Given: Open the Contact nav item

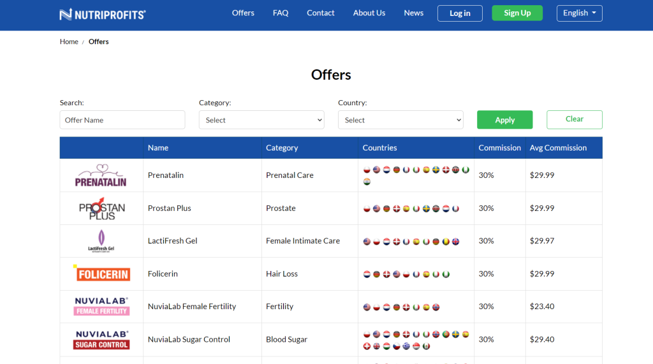Looking at the screenshot, I should pos(321,13).
